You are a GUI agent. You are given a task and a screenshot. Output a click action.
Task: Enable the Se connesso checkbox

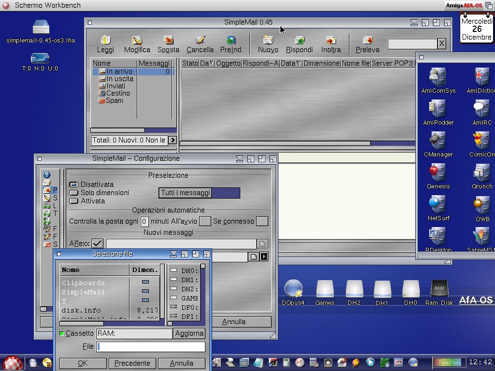pyautogui.click(x=262, y=221)
